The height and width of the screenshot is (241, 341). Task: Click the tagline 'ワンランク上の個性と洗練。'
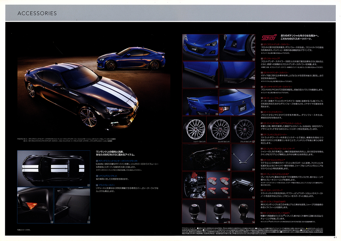(110, 152)
